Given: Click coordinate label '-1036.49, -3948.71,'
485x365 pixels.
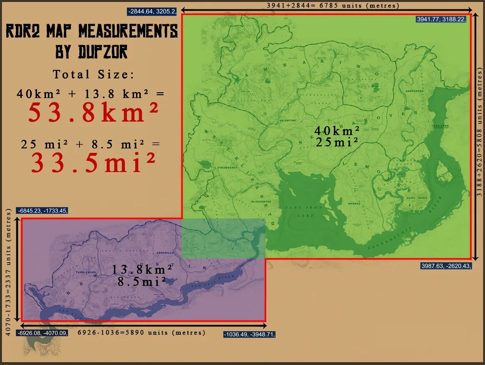Looking at the screenshot, I should coord(249,335).
